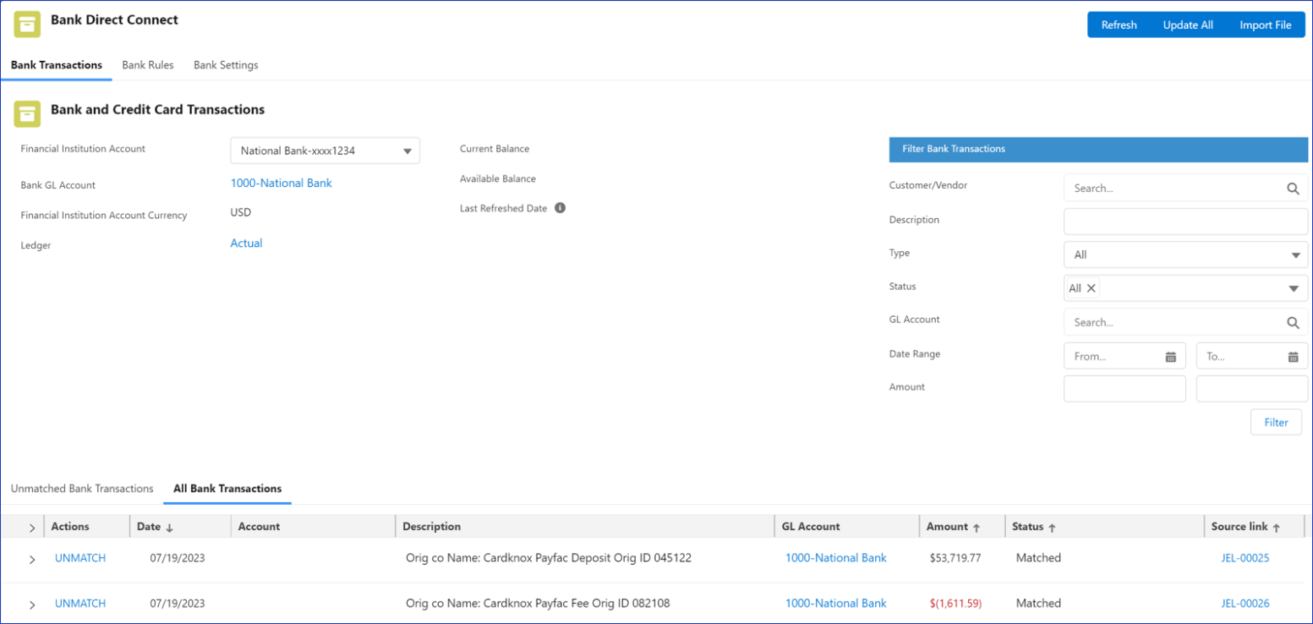The image size is (1313, 624).
Task: Focus the Description filter field
Action: 1185,222
